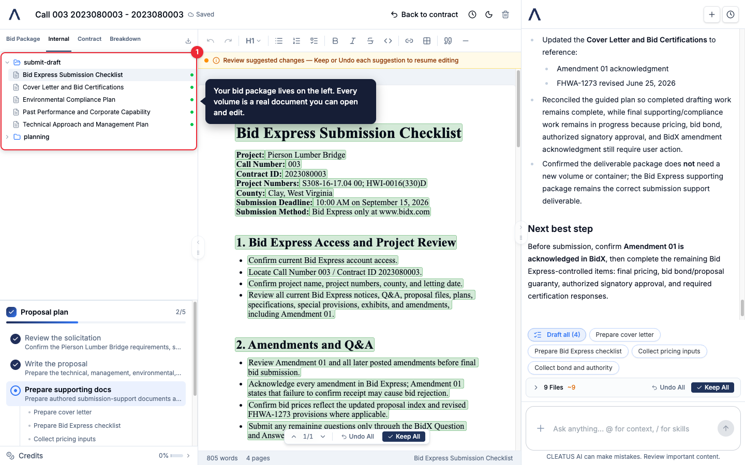Open Past Performance and Corporate Capability file
The width and height of the screenshot is (745, 465).
pyautogui.click(x=101, y=112)
